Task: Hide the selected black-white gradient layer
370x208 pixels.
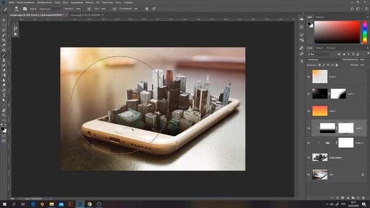Action: (x=309, y=128)
